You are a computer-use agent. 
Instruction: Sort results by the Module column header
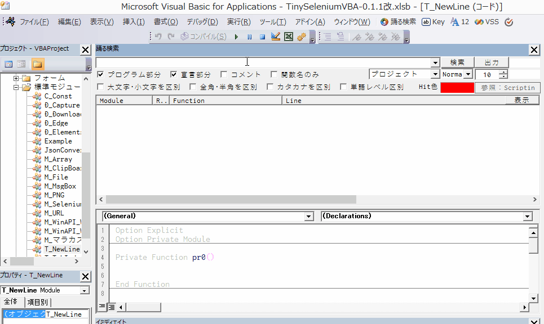pos(124,101)
